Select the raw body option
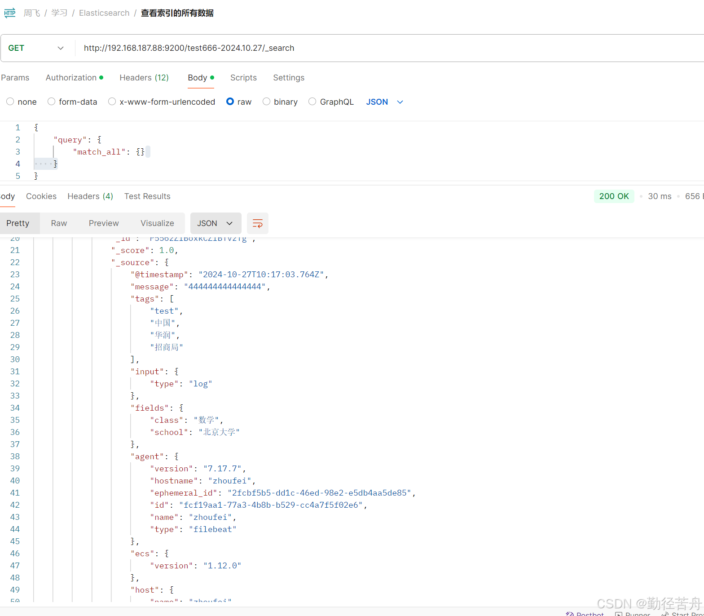Image resolution: width=704 pixels, height=616 pixels. [239, 102]
